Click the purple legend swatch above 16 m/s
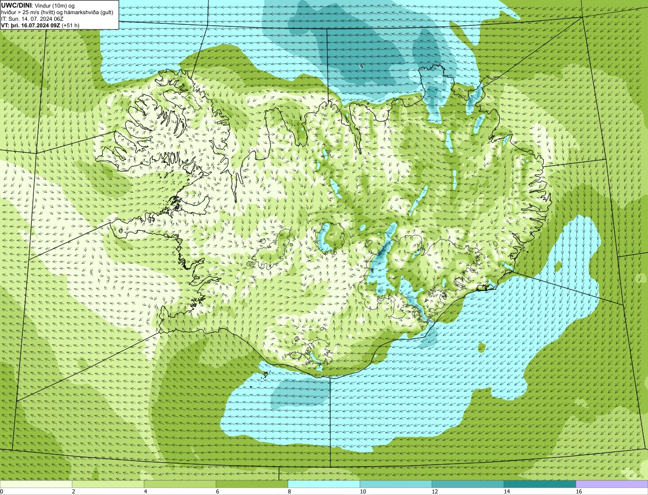The width and height of the screenshot is (648, 495). click(612, 484)
